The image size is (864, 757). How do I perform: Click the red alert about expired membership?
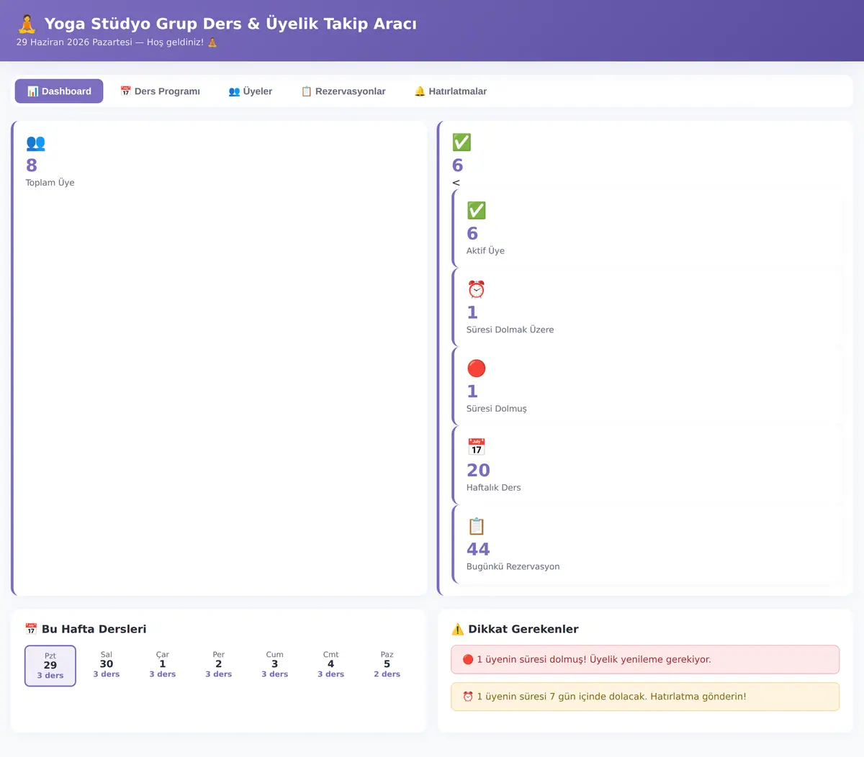(645, 659)
